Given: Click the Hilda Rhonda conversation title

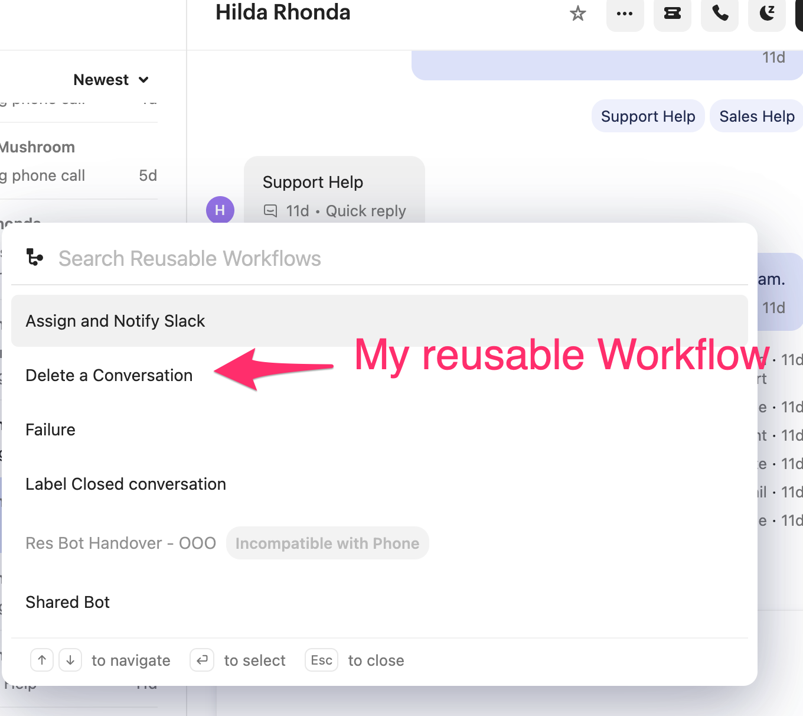Looking at the screenshot, I should point(283,12).
